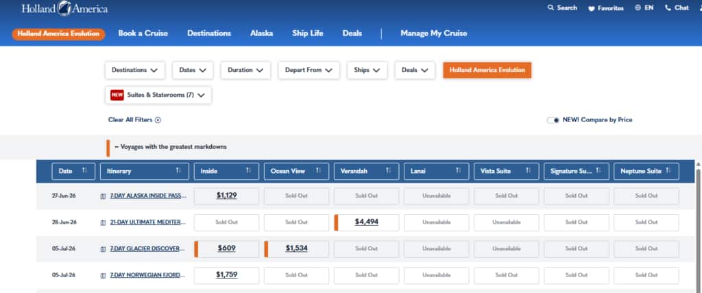Screen dimensions: 702x293
Task: Click sort arrows in Vista Suite header
Action: coord(529,171)
